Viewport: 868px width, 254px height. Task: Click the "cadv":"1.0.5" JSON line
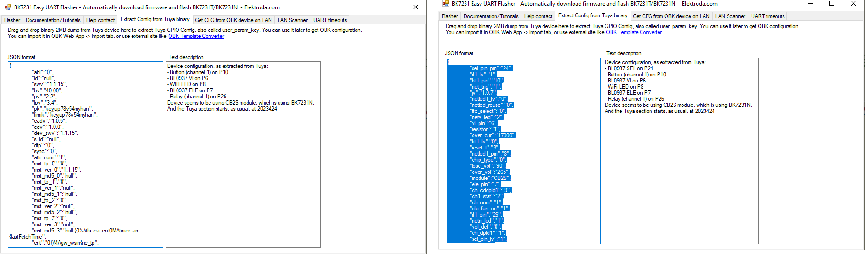[49, 121]
